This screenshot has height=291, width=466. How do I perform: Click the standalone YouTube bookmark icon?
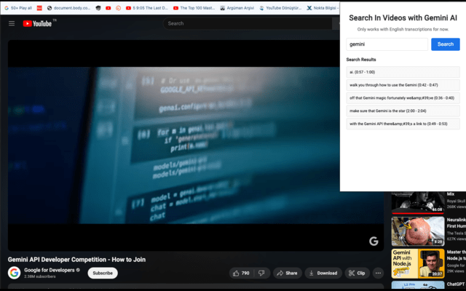(108, 8)
